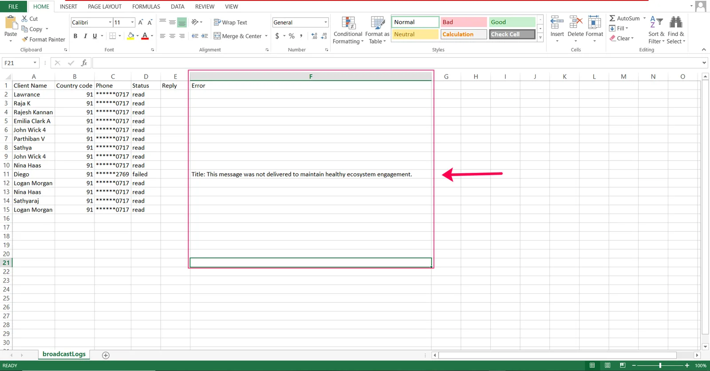Image resolution: width=710 pixels, height=371 pixels.
Task: Expand the Merge & Center options arrow
Action: pyautogui.click(x=266, y=36)
